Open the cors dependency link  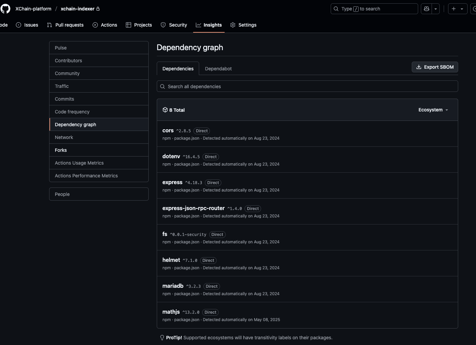click(168, 131)
